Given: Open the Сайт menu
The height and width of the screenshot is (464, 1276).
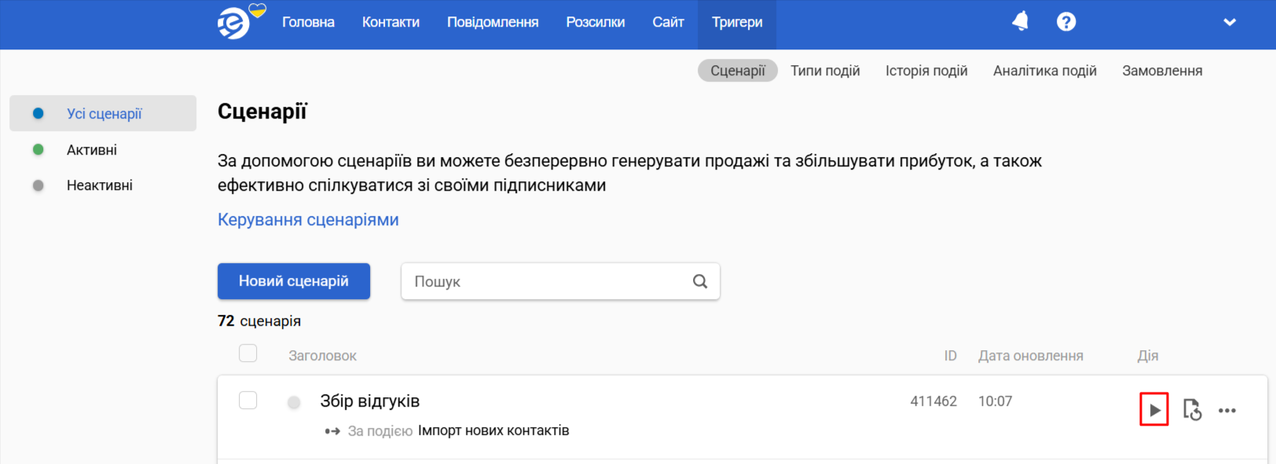Looking at the screenshot, I should pyautogui.click(x=669, y=22).
